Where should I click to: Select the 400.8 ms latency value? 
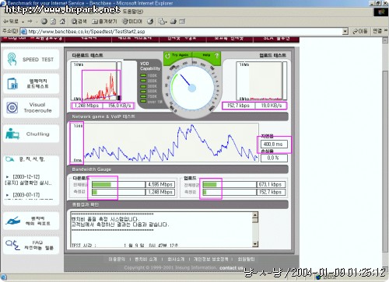click(274, 144)
